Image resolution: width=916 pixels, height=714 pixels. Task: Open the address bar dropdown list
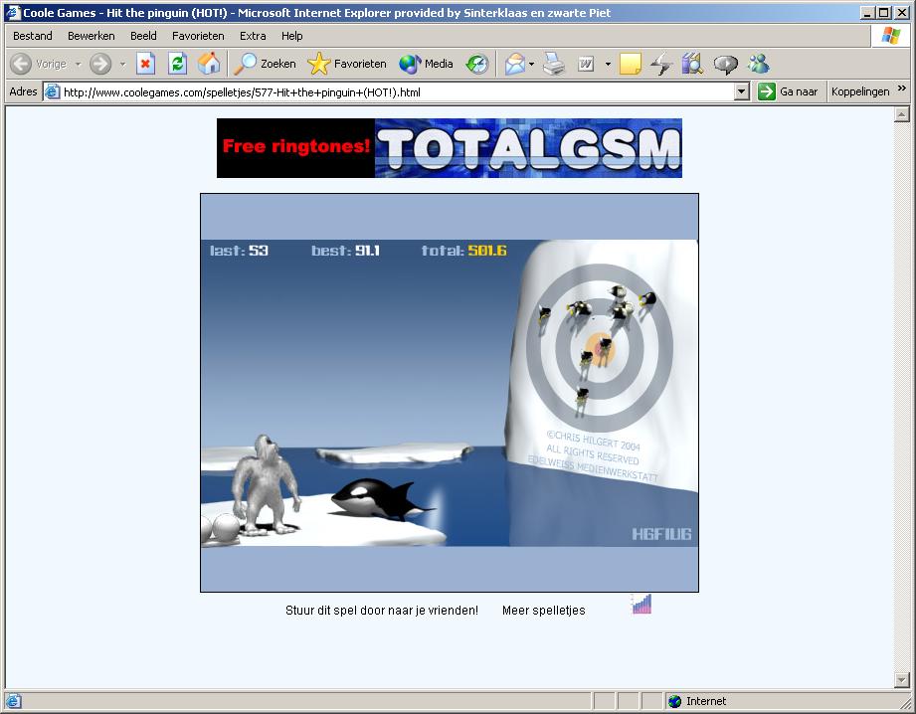pos(741,91)
